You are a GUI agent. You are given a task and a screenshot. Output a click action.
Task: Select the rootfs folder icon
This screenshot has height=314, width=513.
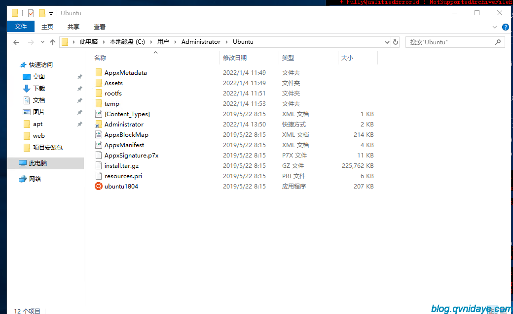(99, 94)
